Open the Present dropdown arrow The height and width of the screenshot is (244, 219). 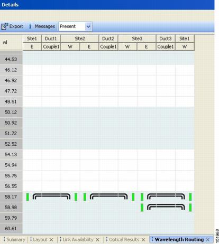[x=88, y=26]
